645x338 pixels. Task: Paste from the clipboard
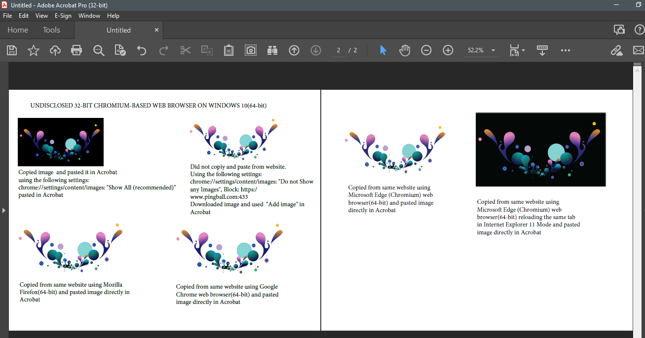228,50
